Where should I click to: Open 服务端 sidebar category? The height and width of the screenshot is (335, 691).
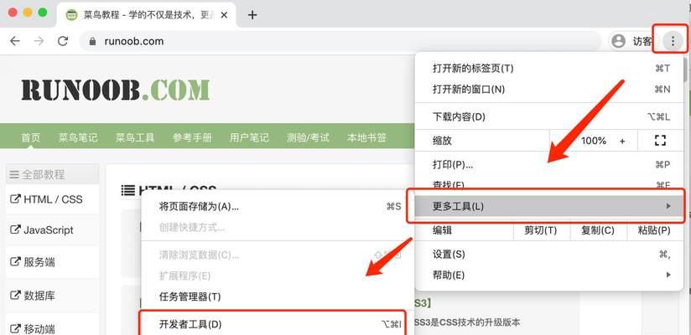click(x=53, y=263)
